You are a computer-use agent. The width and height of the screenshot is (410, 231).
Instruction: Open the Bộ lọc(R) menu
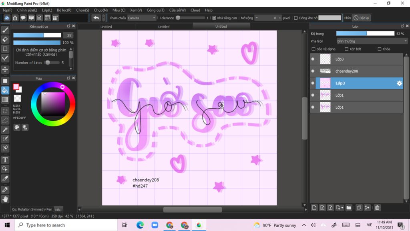point(64,10)
